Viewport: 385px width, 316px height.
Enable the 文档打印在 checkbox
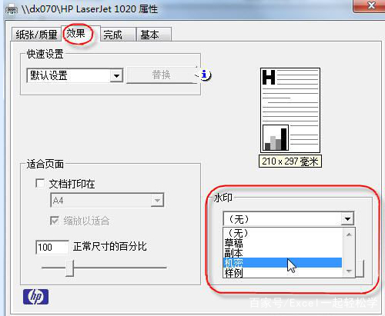pos(40,183)
